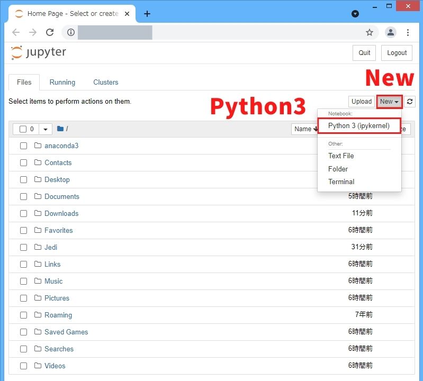The width and height of the screenshot is (423, 381).
Task: Open the Music folder link
Action: [53, 281]
